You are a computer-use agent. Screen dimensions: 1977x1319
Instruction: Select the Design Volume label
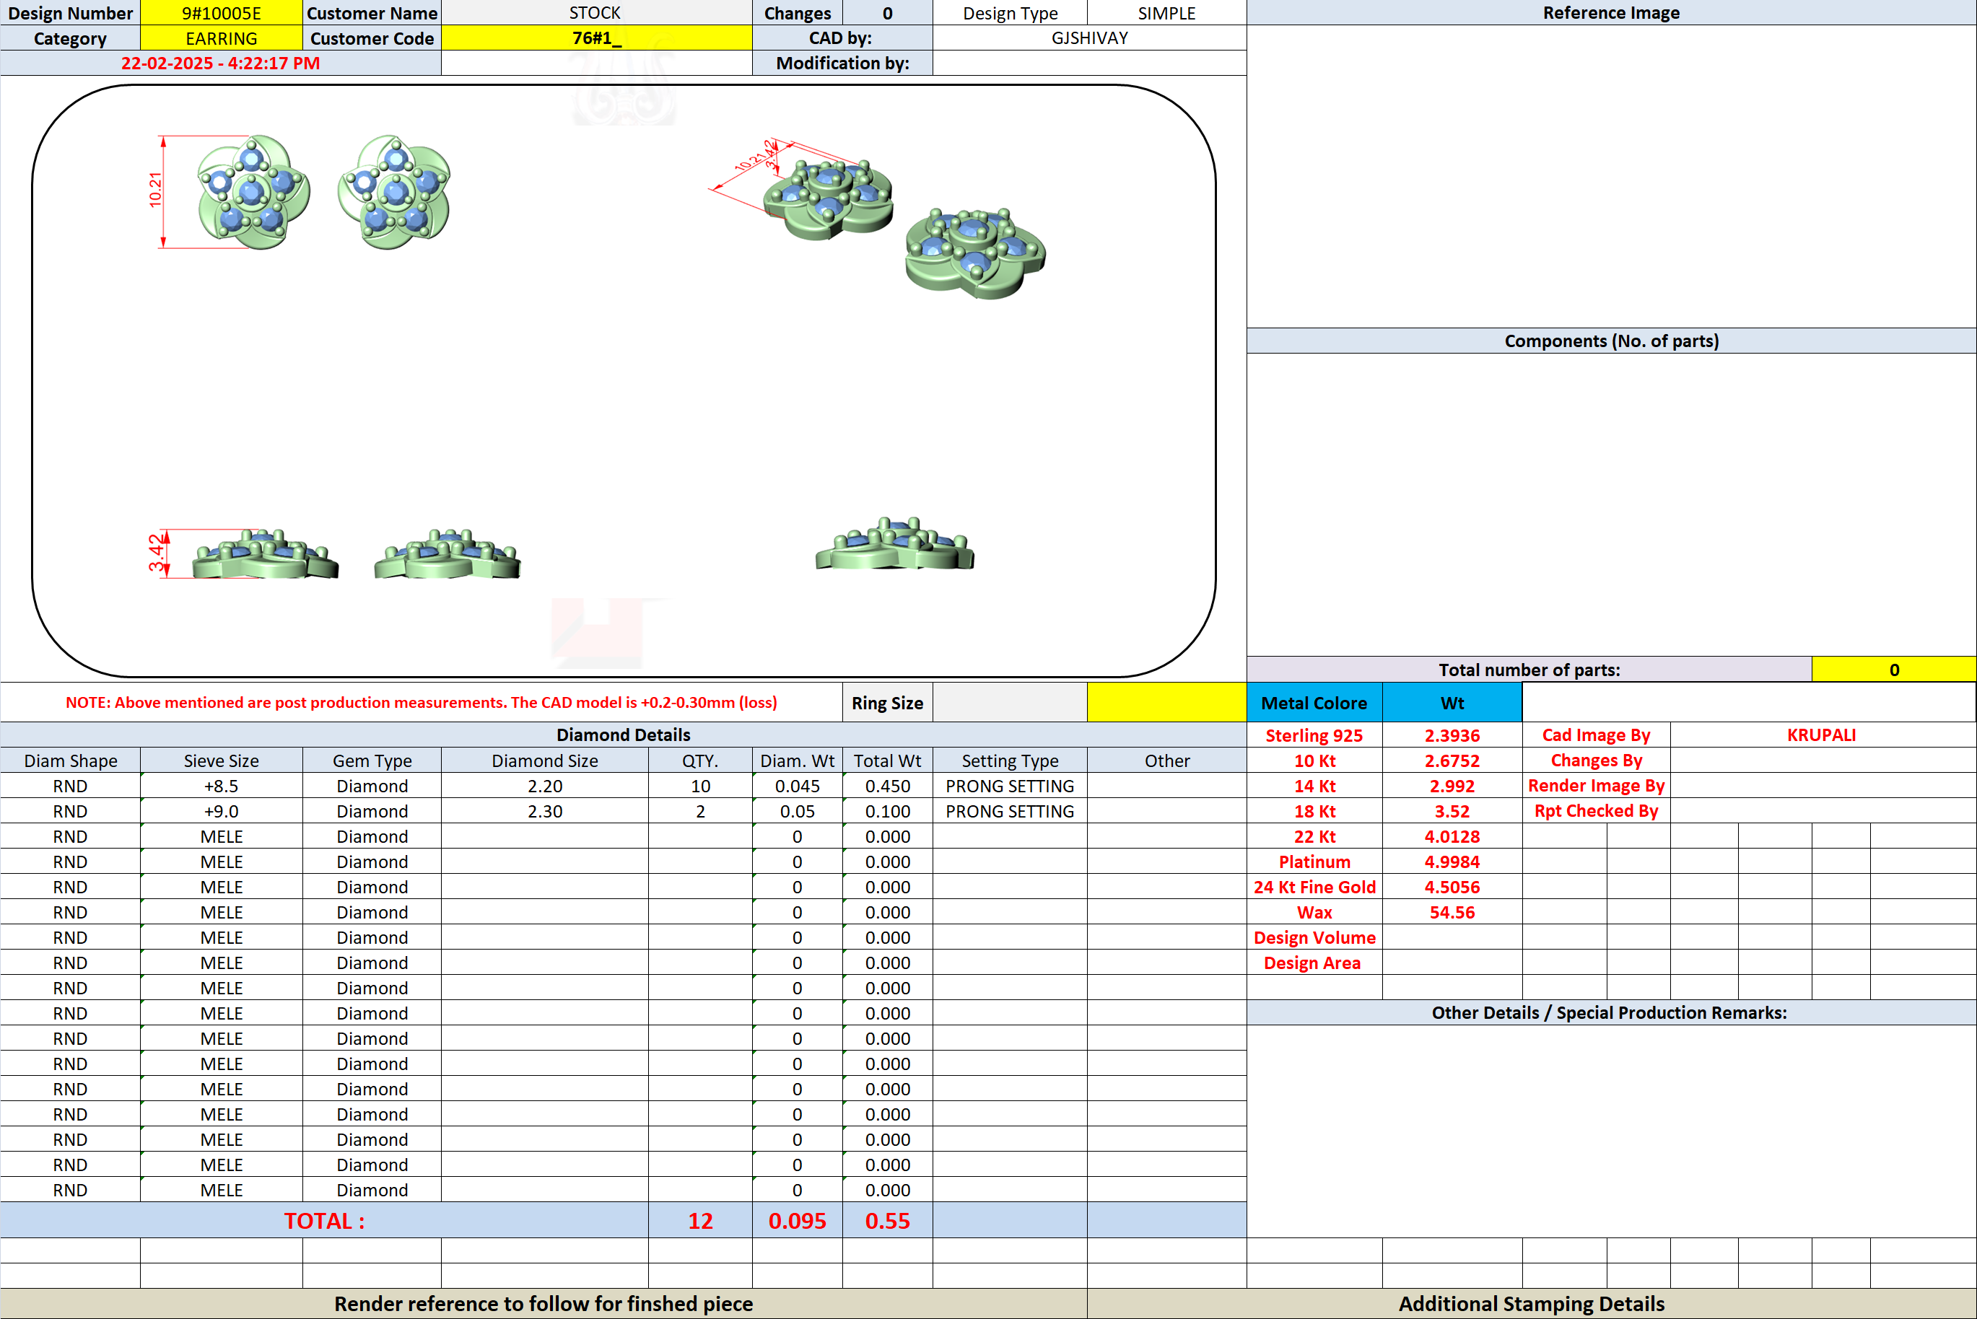click(x=1314, y=937)
